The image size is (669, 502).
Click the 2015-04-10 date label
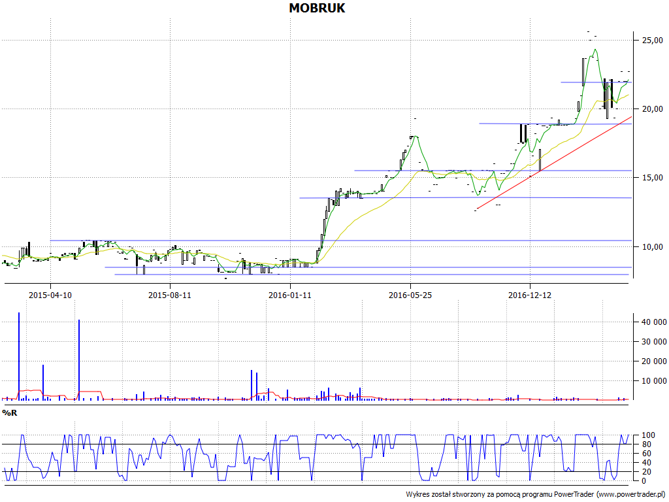click(x=50, y=295)
